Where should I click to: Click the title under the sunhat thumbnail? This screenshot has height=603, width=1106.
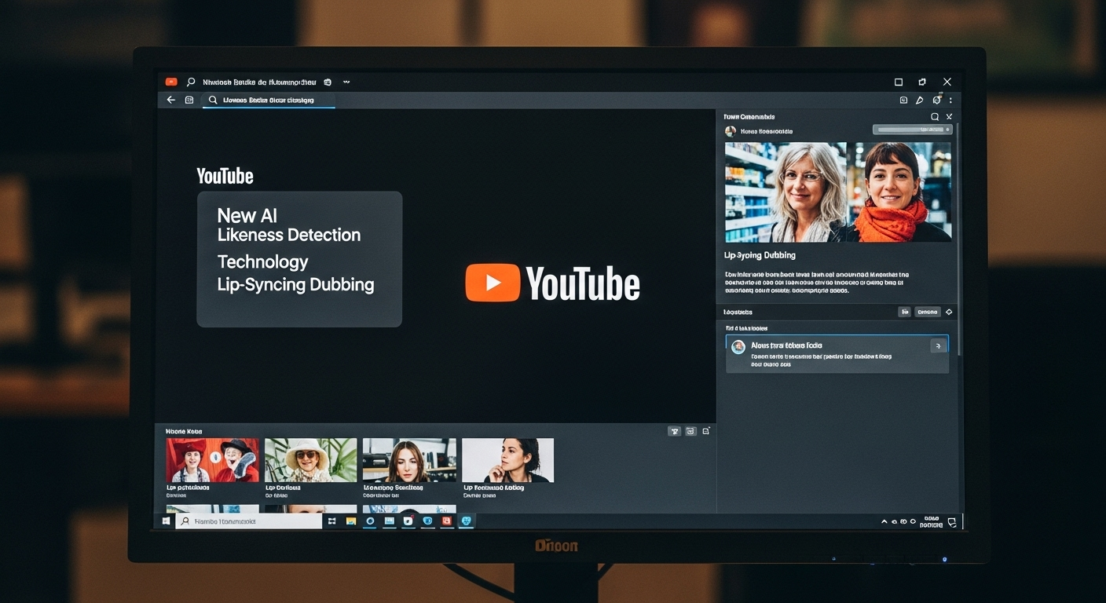coord(284,488)
